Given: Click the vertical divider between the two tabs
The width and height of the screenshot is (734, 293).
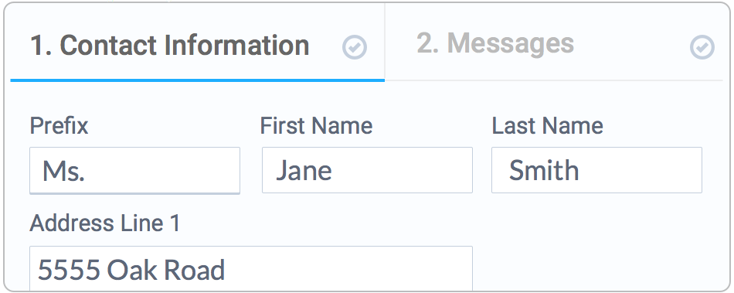Looking at the screenshot, I should pyautogui.click(x=385, y=41).
